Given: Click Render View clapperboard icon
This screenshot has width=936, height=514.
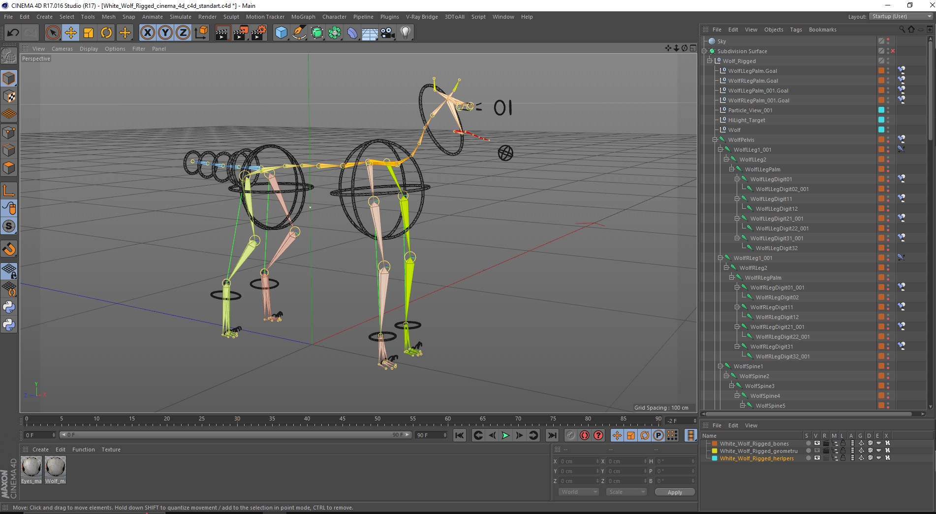Looking at the screenshot, I should click(x=222, y=33).
